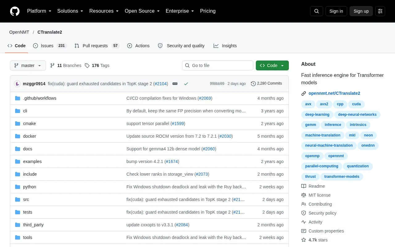Open the appearance settings icon button
The width and height of the screenshot is (395, 247).
point(380,11)
